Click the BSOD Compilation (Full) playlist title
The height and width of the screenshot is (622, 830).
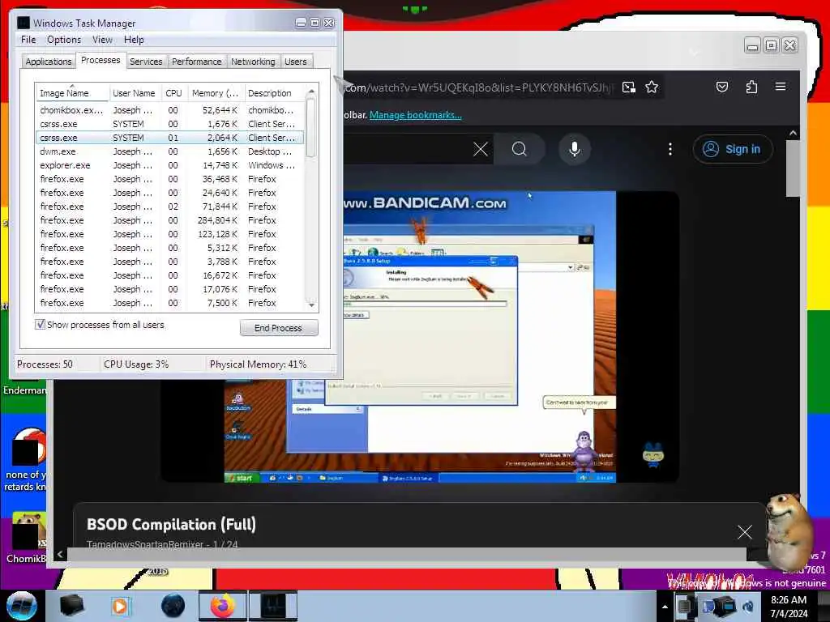pyautogui.click(x=171, y=524)
